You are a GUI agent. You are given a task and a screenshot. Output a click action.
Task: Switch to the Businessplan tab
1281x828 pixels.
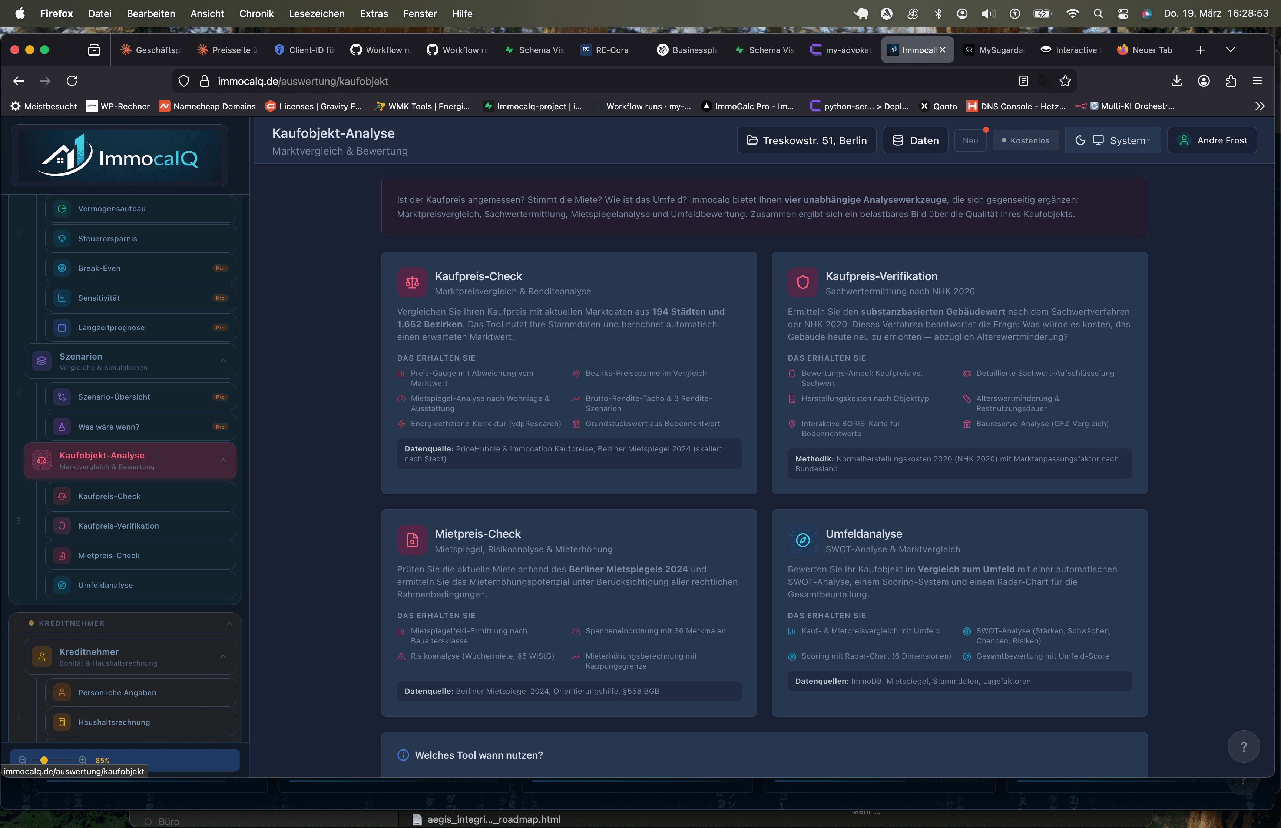tap(688, 50)
